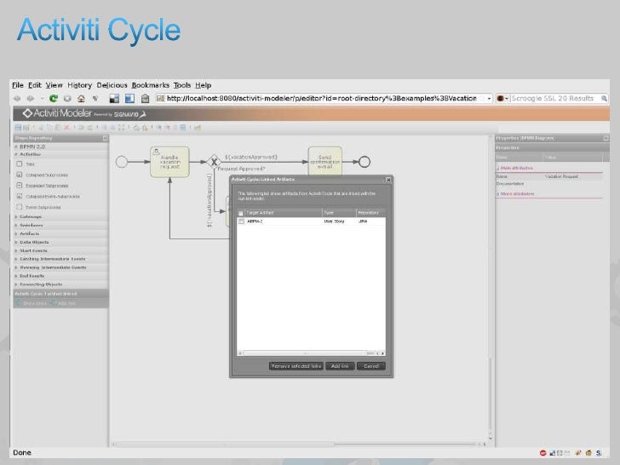Collapse the BPMN 2.0 tree node
Image resolution: width=620 pixels, height=465 pixels.
16,146
